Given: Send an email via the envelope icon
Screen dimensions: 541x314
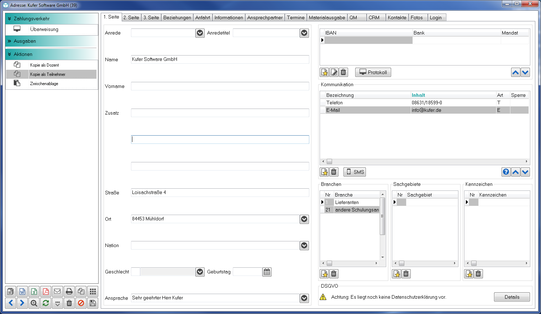Looking at the screenshot, I should (57, 292).
